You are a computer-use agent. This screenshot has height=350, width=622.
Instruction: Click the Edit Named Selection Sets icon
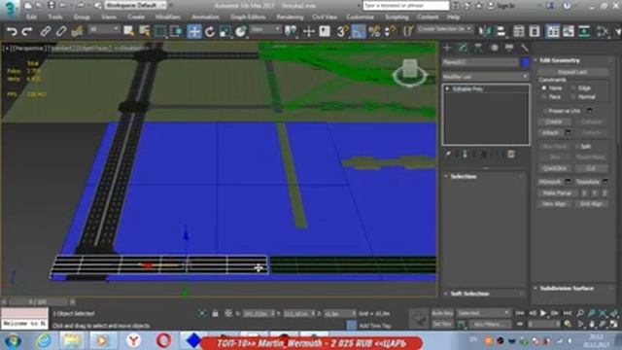pos(407,31)
